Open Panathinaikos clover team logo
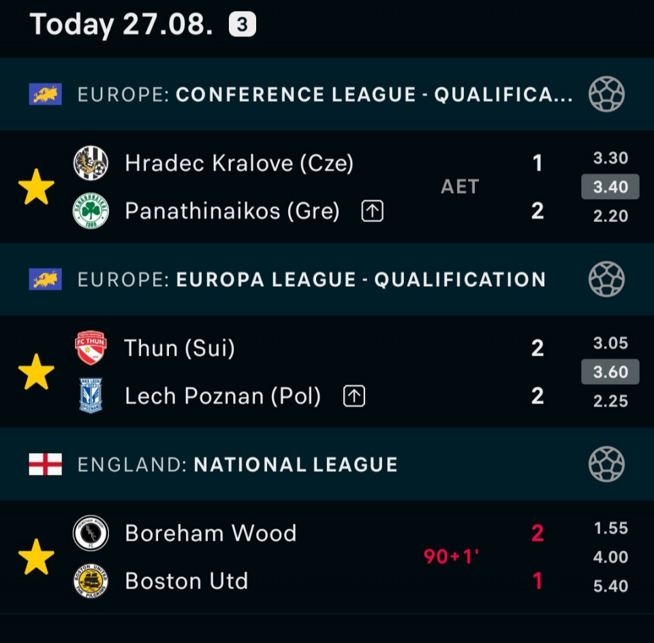The width and height of the screenshot is (654, 643). pyautogui.click(x=91, y=210)
